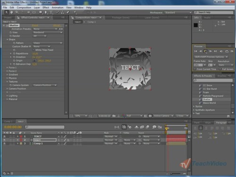Select the Clone Stamp tool
The height and width of the screenshot is (177, 236).
(x=63, y=12)
